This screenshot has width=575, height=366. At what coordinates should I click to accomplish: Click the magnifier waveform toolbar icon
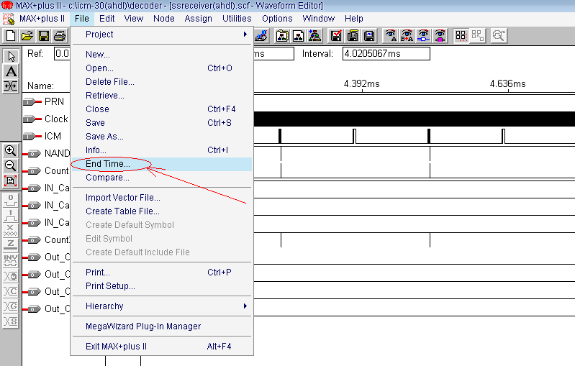(499, 35)
